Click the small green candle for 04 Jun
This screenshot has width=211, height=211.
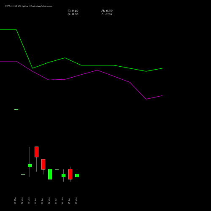(30, 165)
